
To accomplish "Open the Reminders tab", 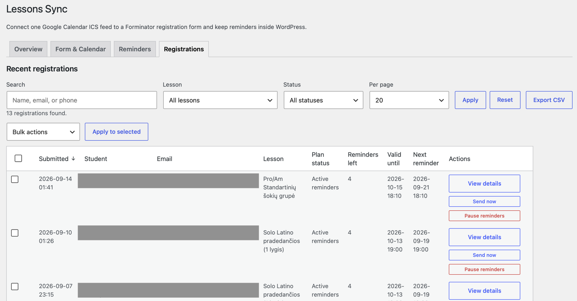I will click(135, 49).
